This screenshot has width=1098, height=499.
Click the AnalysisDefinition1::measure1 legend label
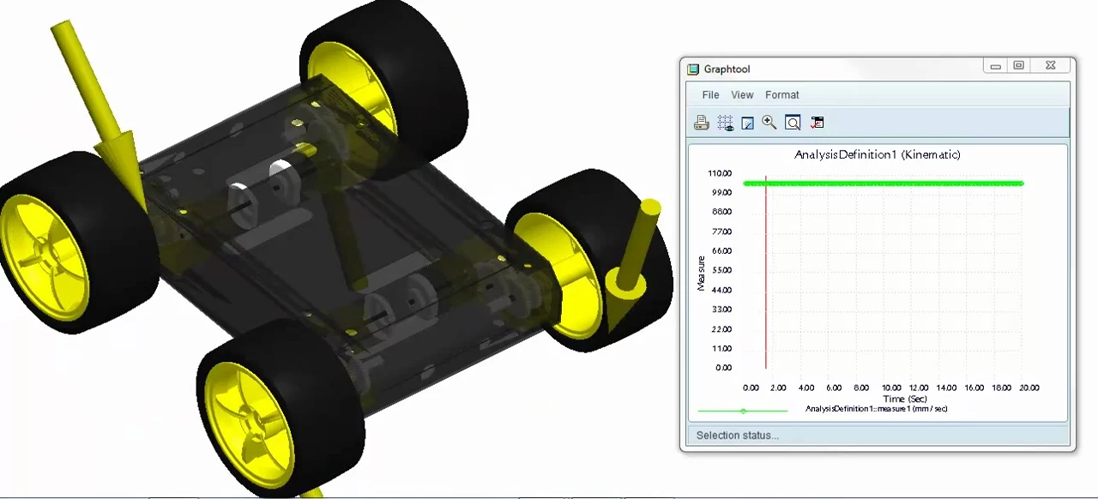coord(876,409)
